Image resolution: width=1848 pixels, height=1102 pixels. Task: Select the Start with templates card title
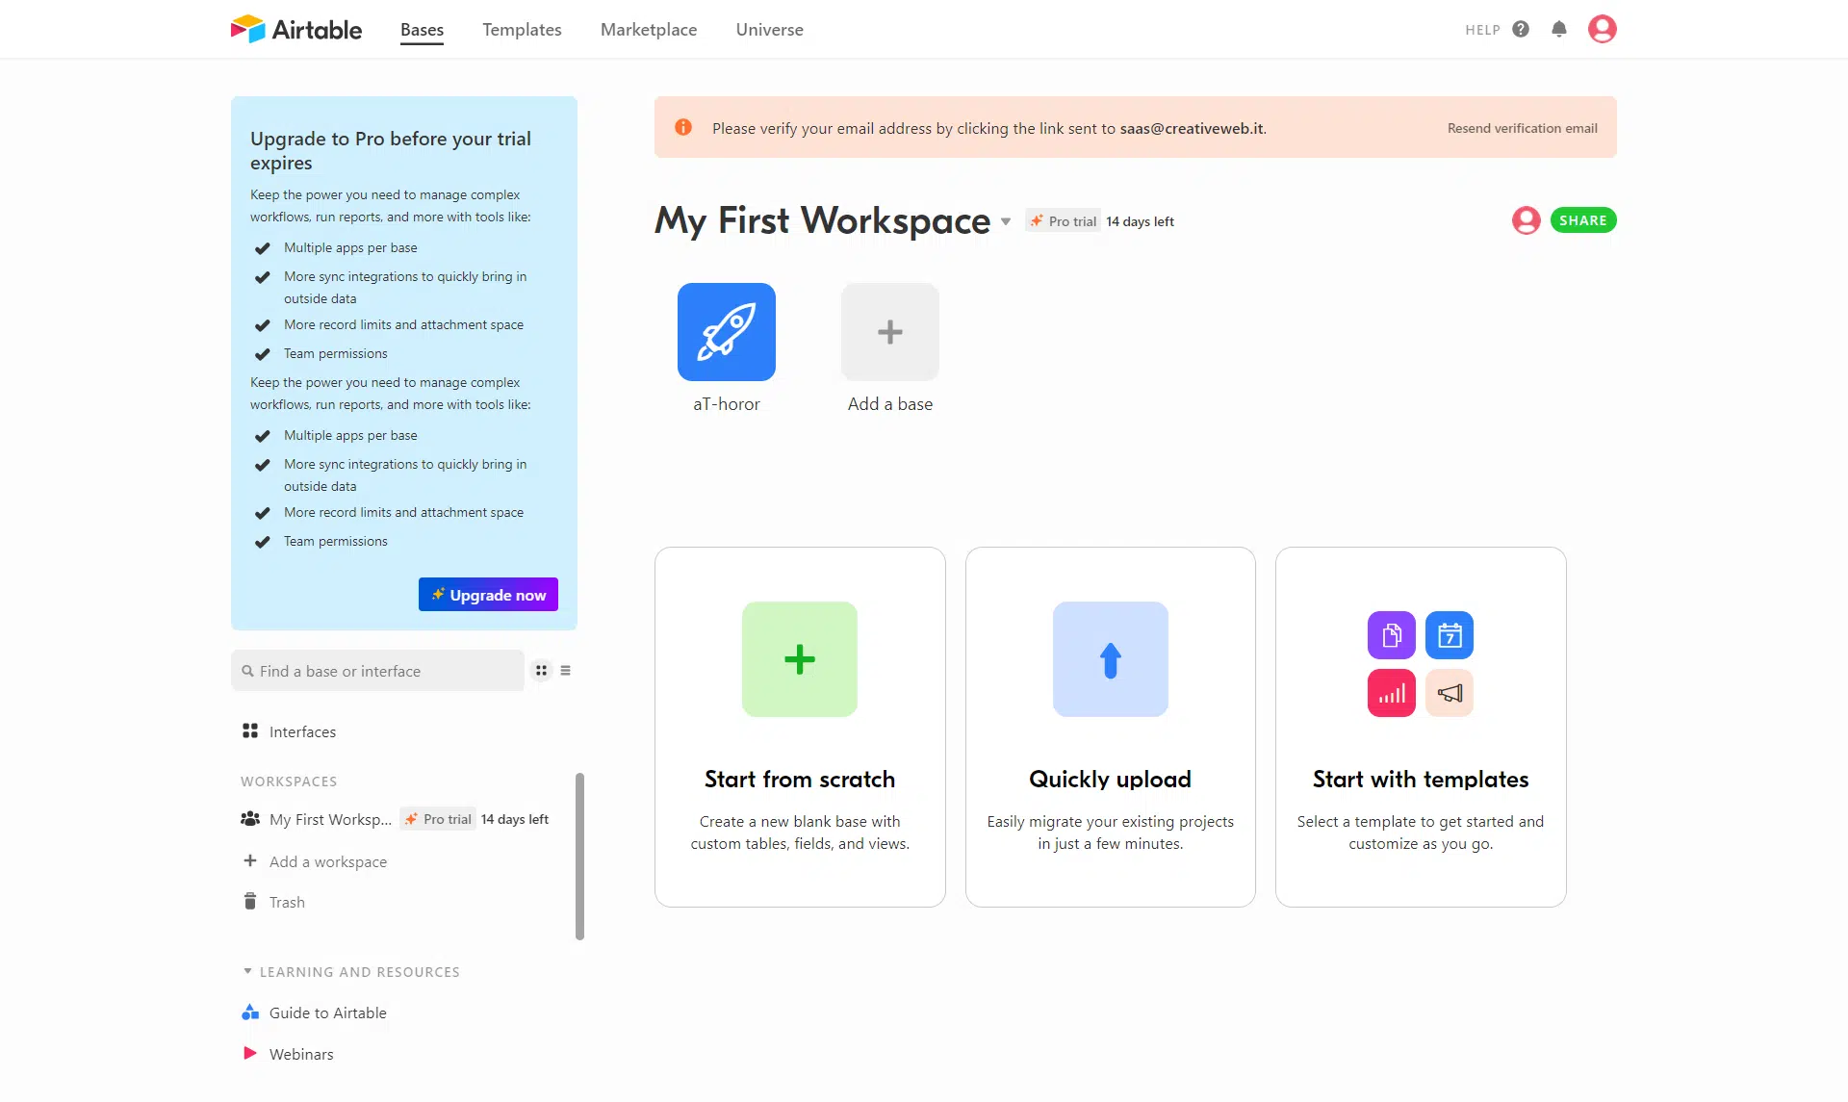click(x=1421, y=779)
